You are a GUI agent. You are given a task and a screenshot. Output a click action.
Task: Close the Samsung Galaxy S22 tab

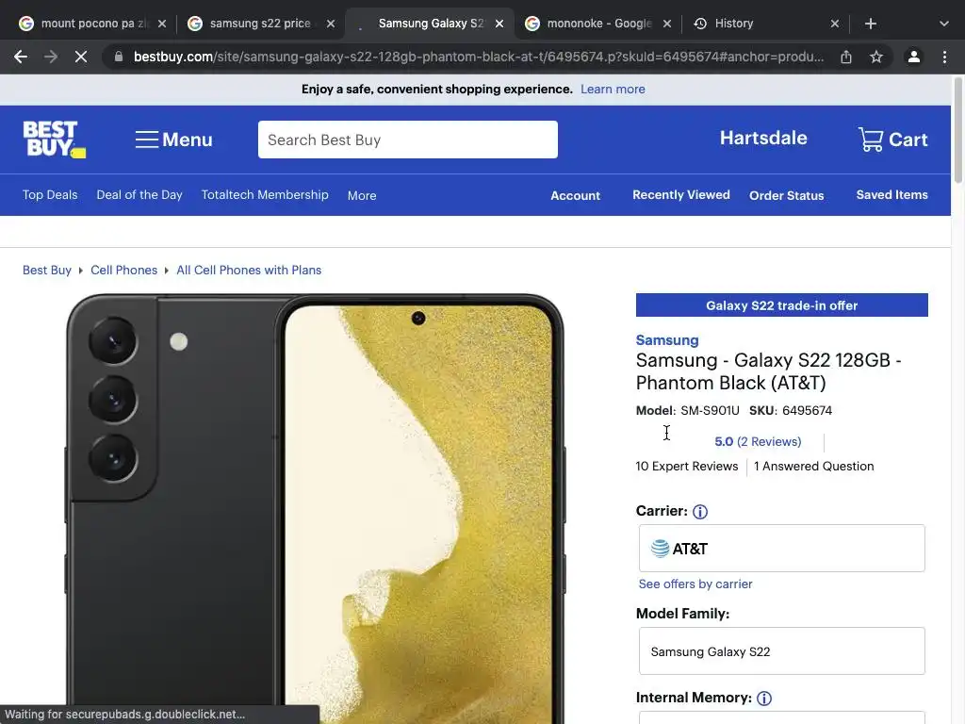pos(499,24)
